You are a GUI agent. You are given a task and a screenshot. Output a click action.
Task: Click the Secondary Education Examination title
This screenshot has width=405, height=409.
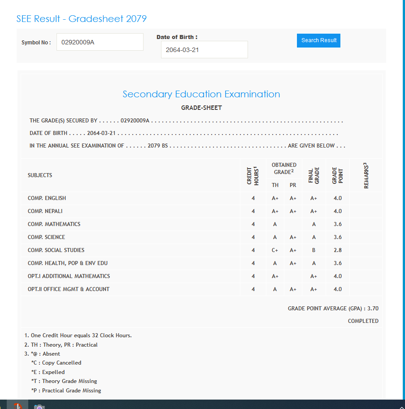(201, 94)
